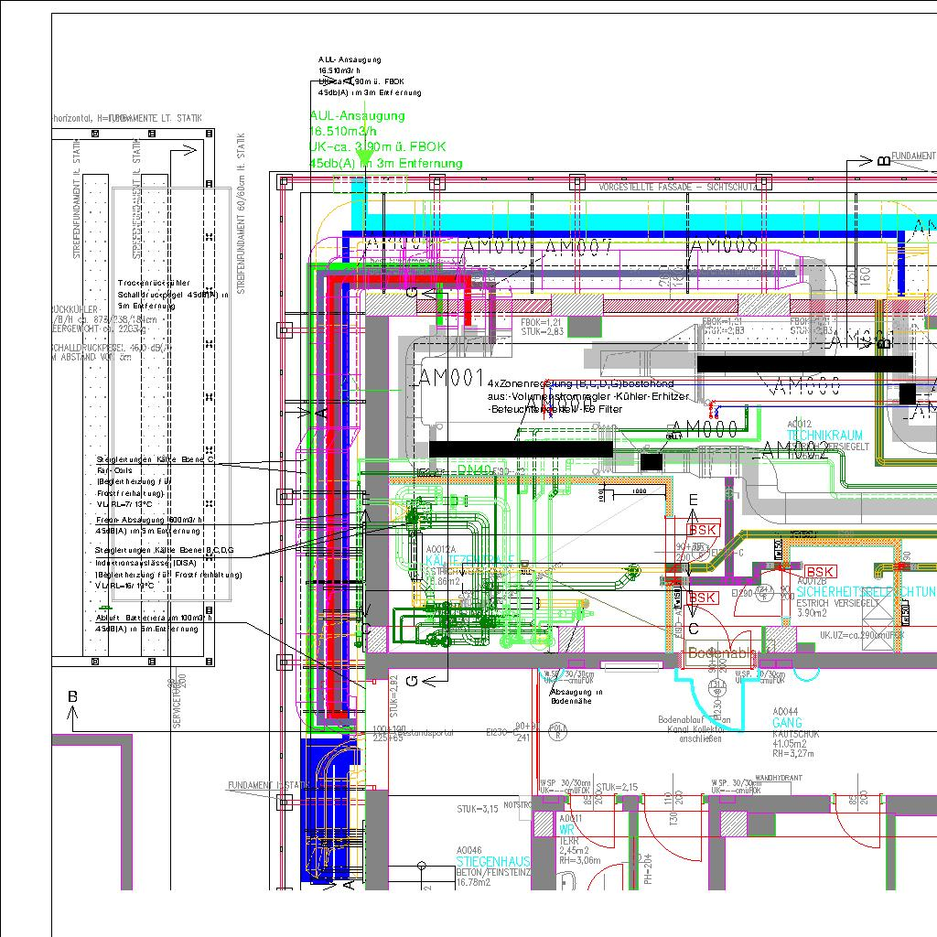Click the cyan 'WR' room label
The image size is (937, 937).
click(x=566, y=829)
